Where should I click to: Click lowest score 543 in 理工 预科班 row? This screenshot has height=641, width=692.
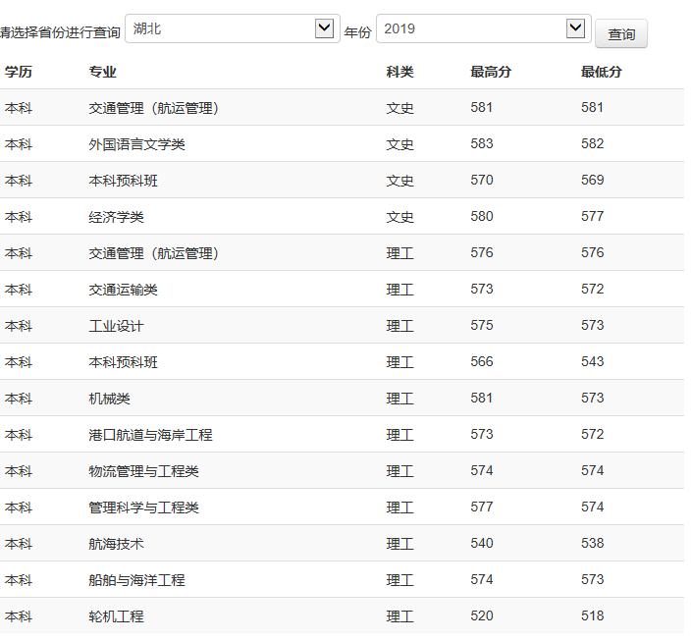tap(592, 361)
